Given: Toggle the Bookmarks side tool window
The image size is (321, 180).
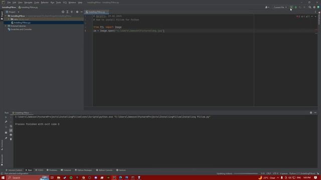Looking at the screenshot, I should (x=2, y=159).
